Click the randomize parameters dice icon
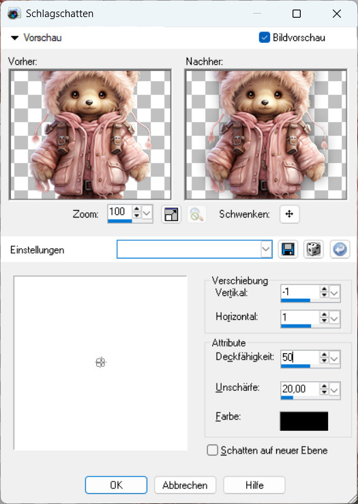Screen dimensions: 358x504 click(x=313, y=249)
